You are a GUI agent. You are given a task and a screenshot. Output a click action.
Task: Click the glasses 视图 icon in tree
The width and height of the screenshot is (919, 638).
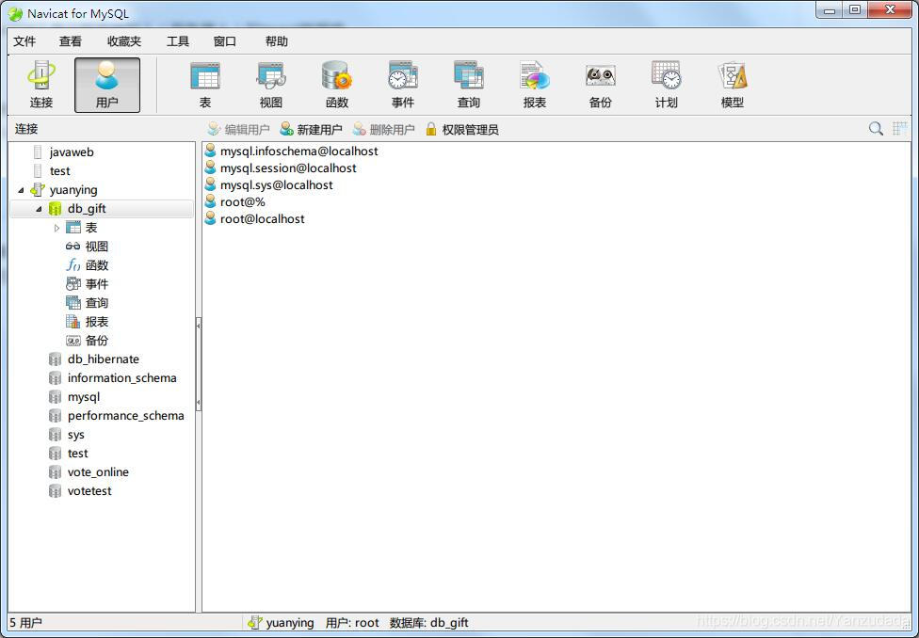click(73, 247)
